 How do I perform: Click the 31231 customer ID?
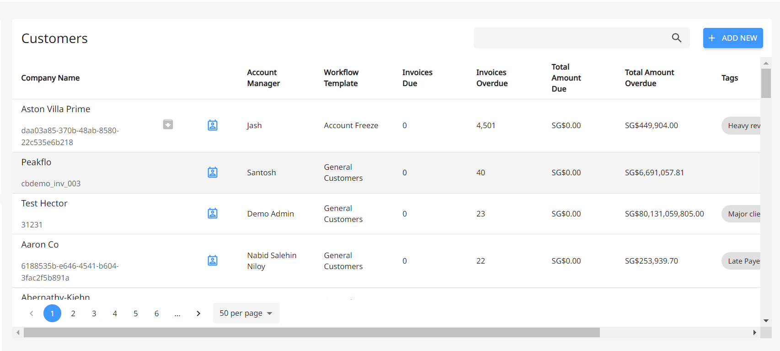click(x=32, y=225)
